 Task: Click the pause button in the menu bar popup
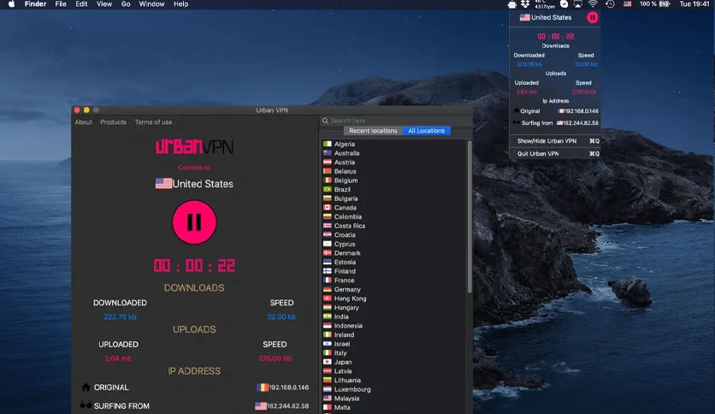[592, 17]
